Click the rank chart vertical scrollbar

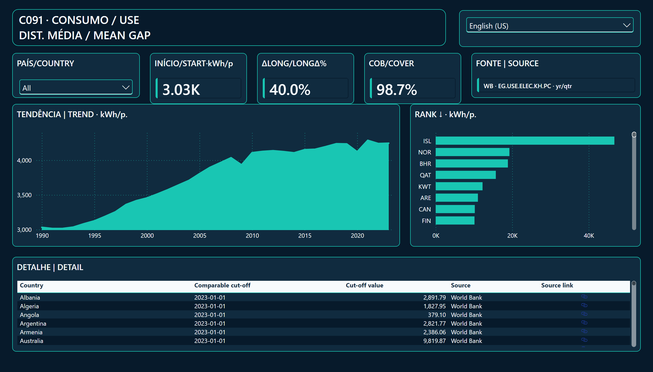(x=634, y=181)
